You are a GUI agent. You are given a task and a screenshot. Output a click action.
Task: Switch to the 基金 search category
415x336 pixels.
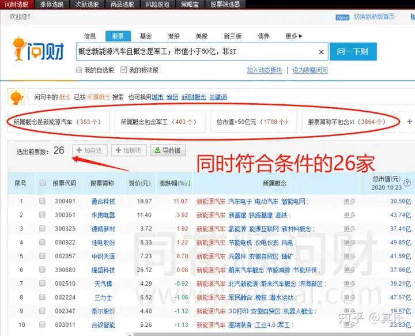[x=146, y=36]
